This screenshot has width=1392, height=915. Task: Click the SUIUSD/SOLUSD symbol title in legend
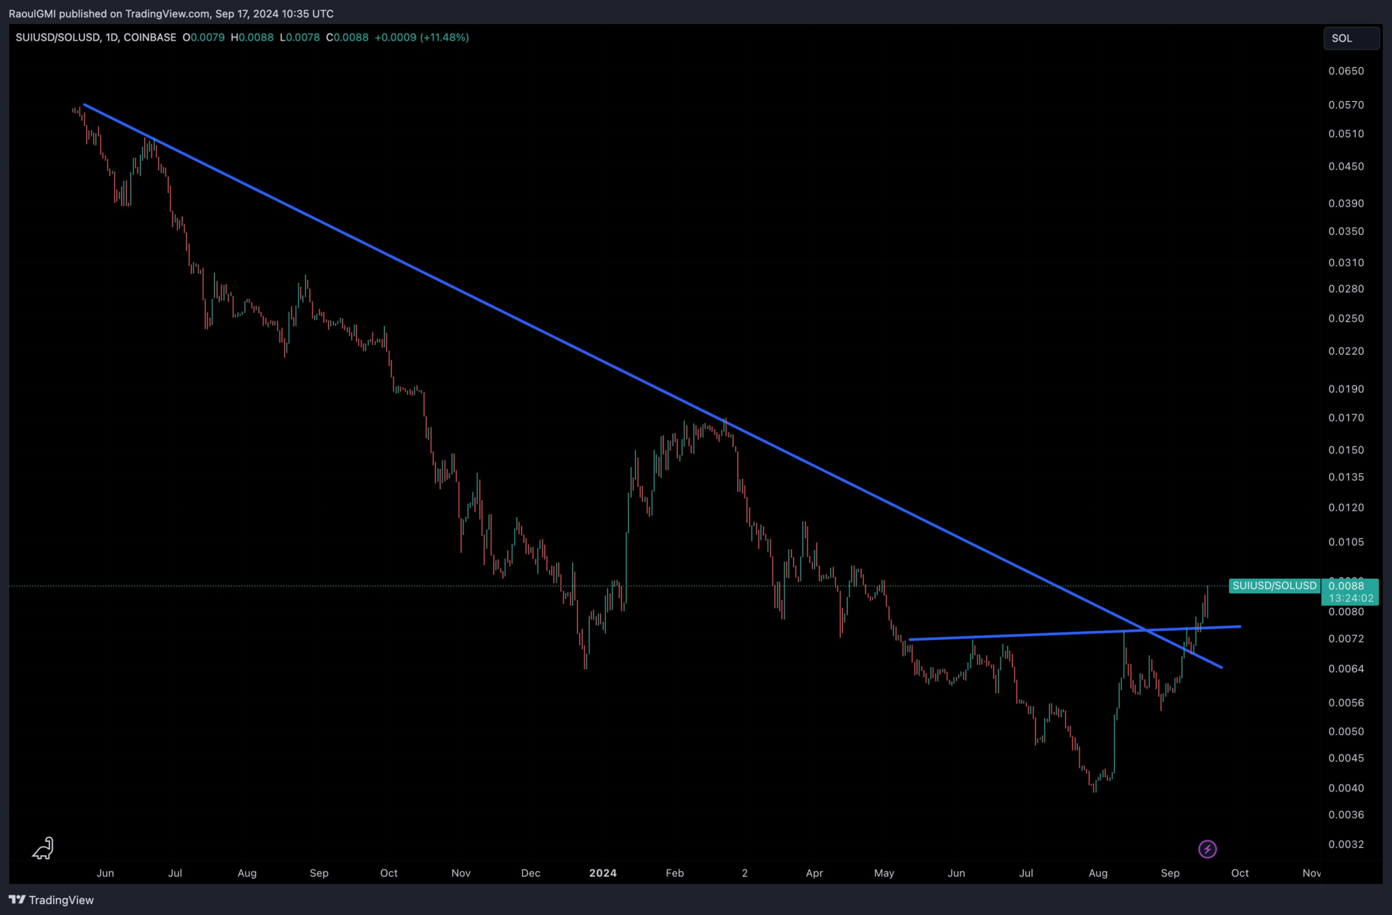point(58,37)
